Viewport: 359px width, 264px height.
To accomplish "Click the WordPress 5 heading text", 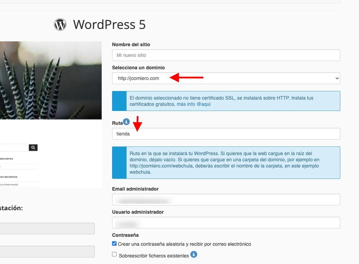I will [109, 24].
